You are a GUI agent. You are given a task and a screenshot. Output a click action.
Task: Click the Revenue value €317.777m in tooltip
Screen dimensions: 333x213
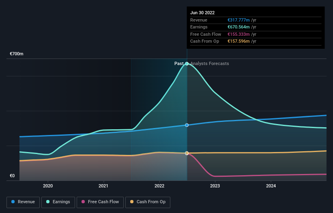point(238,20)
